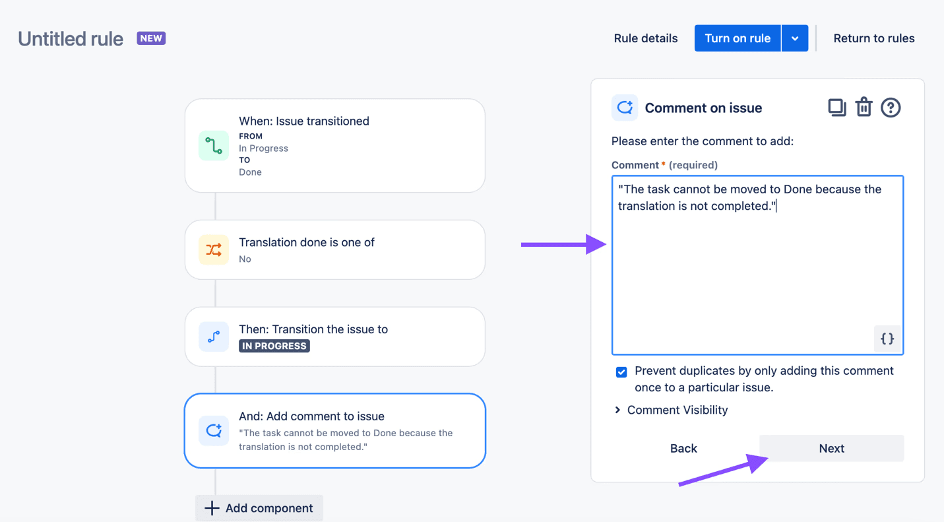
Task: Select the Issue transitioned trigger icon
Action: (x=213, y=145)
